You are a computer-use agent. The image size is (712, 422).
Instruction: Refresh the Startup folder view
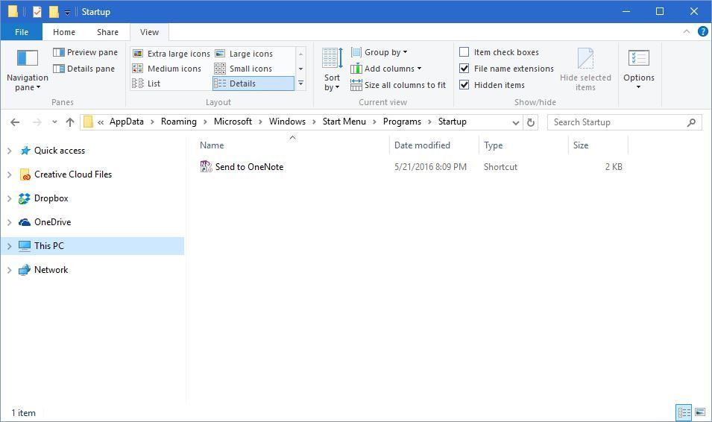click(530, 122)
